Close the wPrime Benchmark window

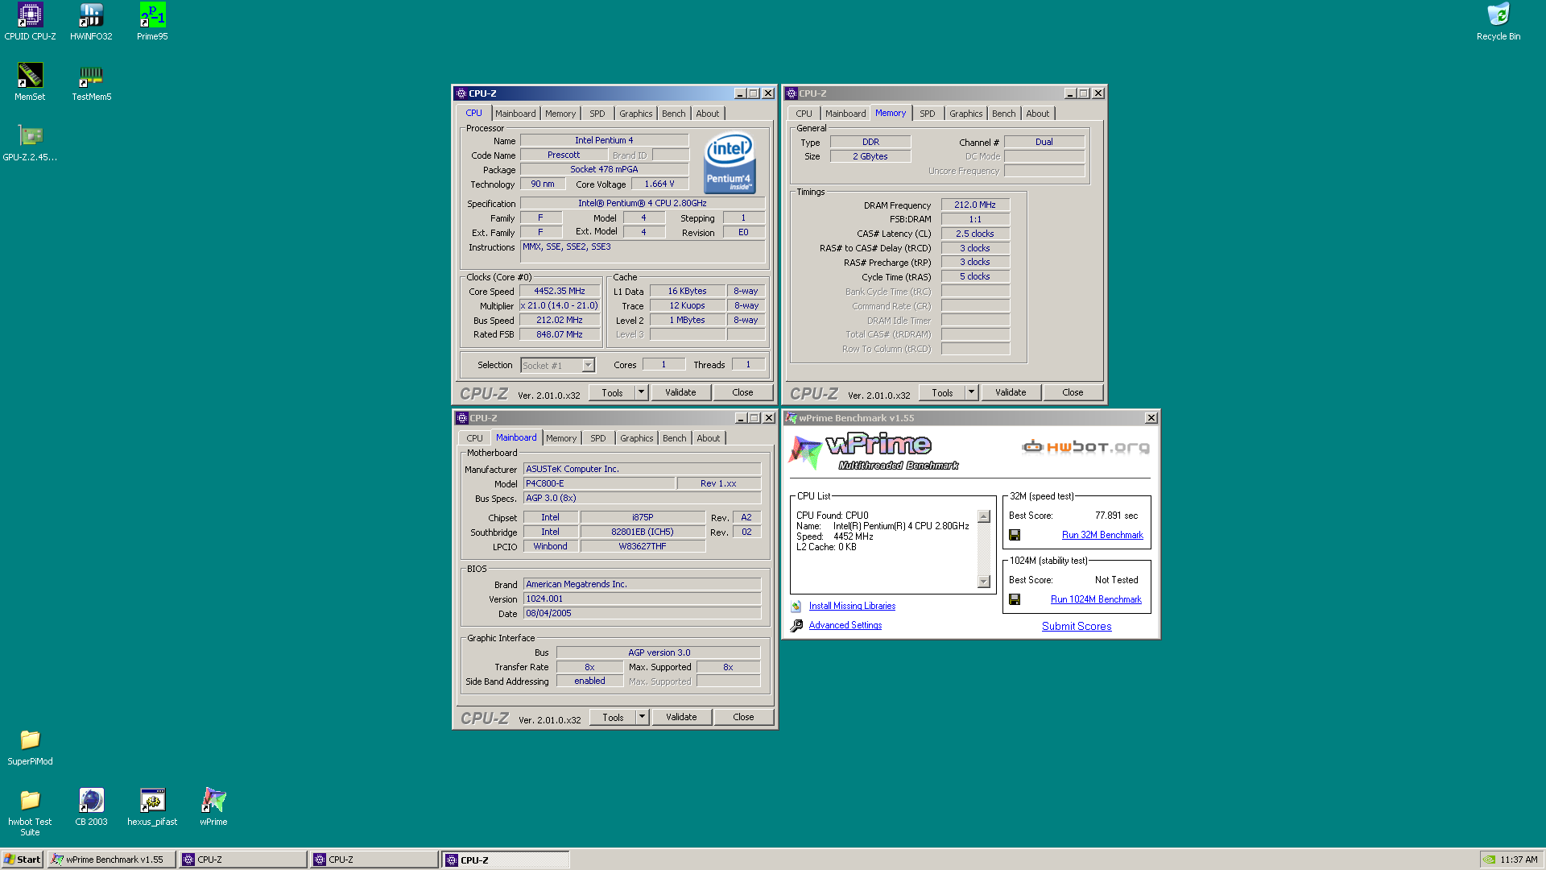point(1151,418)
